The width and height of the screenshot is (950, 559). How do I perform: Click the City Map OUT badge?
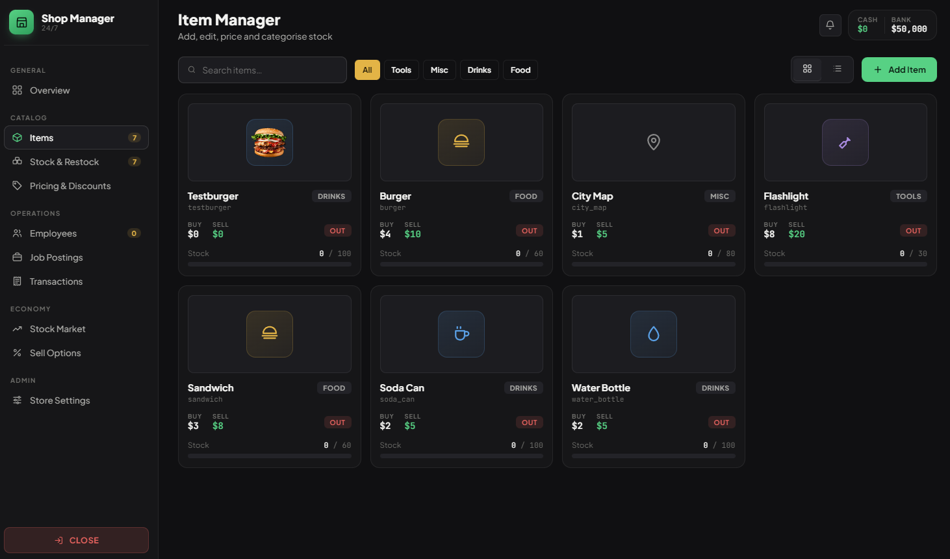[x=721, y=231]
